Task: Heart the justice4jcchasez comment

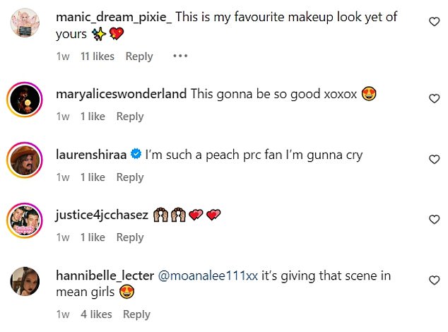Action: tap(435, 220)
